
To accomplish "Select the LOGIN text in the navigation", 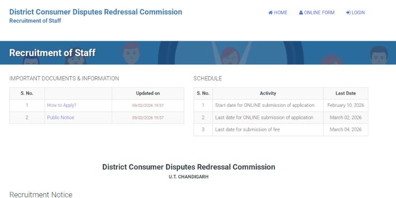I will (x=358, y=13).
